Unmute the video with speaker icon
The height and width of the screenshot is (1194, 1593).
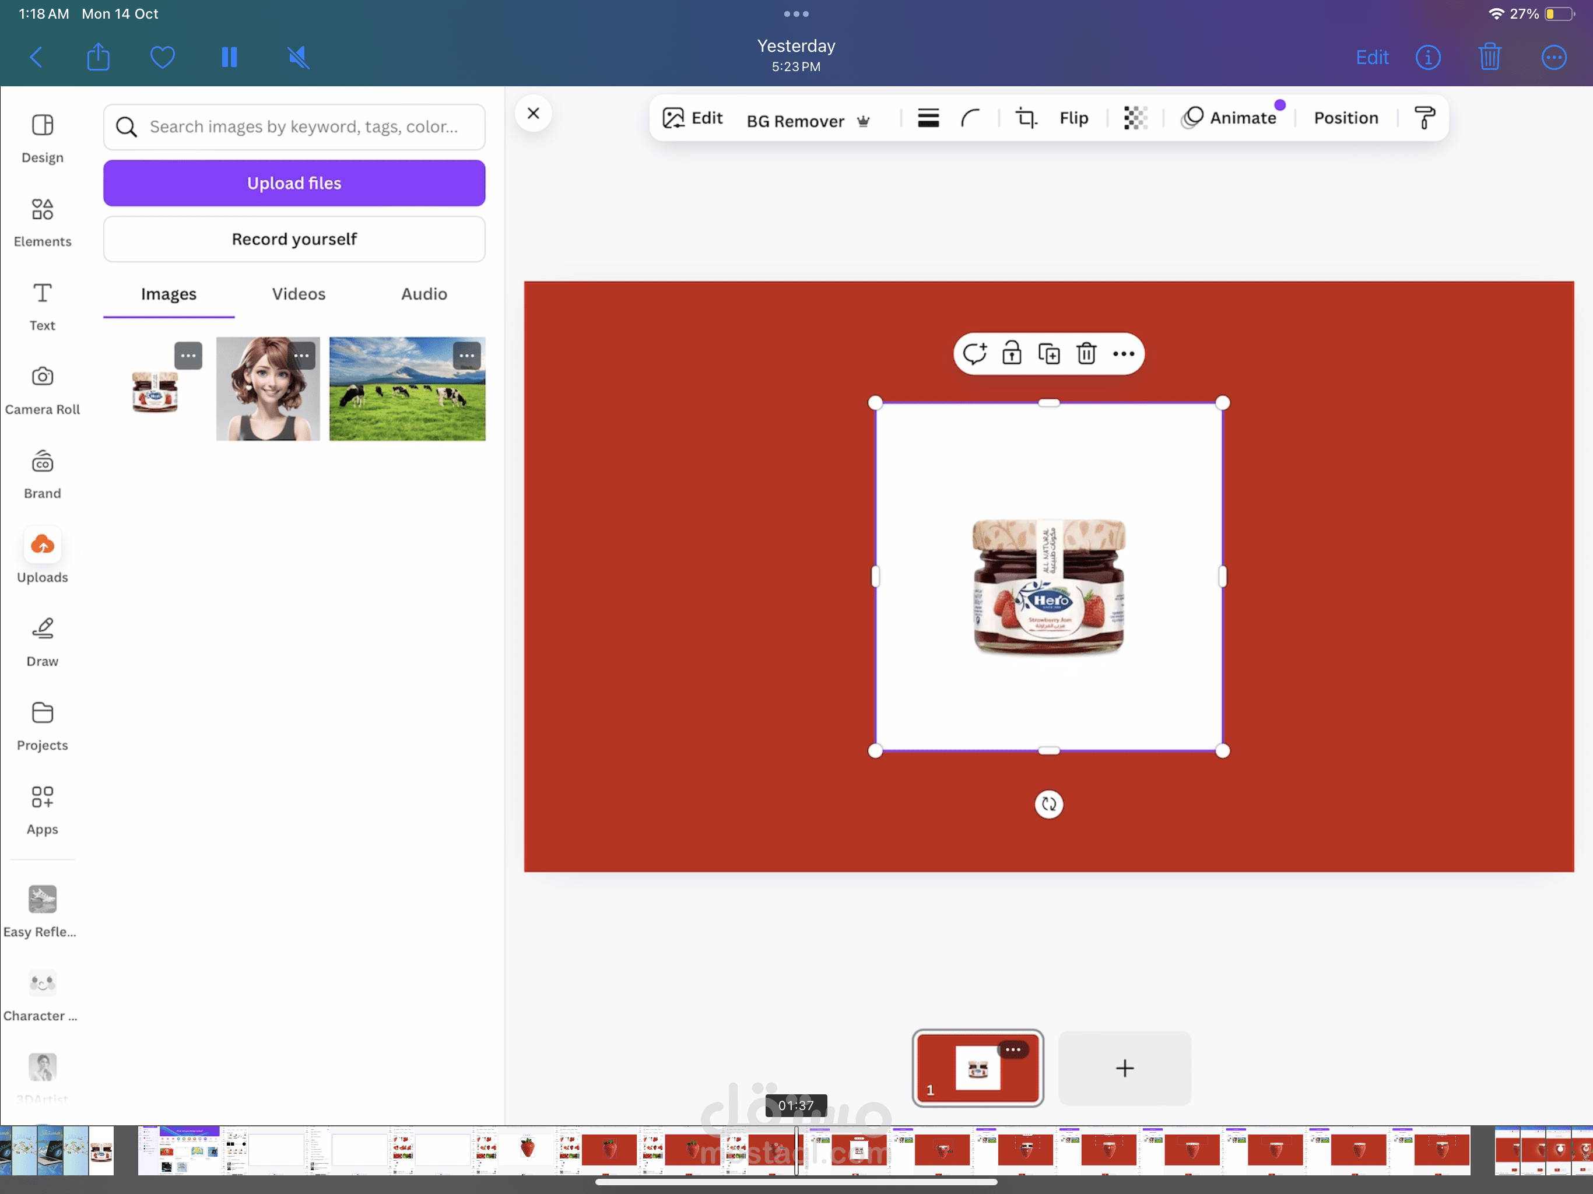pyautogui.click(x=298, y=57)
